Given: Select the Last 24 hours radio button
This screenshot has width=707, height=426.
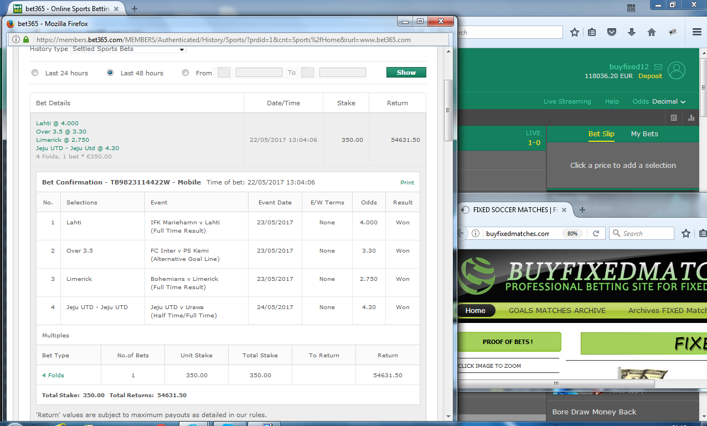Looking at the screenshot, I should coord(35,73).
